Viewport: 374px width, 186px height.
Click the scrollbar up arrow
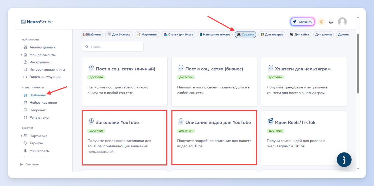358,18
